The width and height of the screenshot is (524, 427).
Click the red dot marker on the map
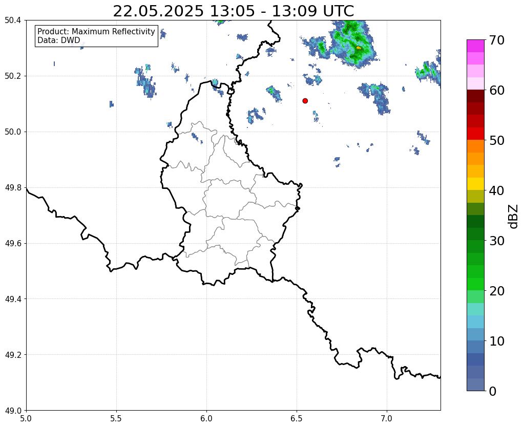tap(305, 101)
